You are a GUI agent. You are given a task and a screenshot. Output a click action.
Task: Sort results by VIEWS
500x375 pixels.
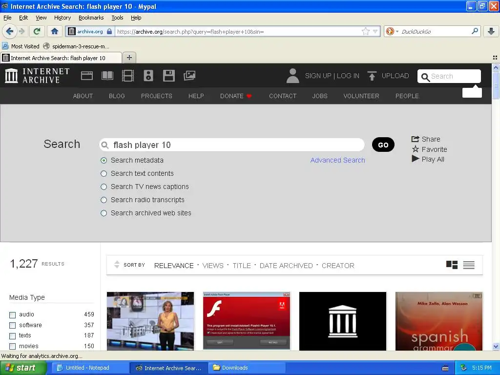[x=213, y=266]
